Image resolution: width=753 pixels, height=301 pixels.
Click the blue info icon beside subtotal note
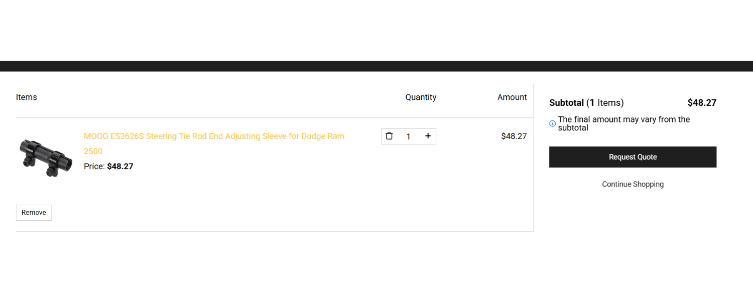[553, 123]
